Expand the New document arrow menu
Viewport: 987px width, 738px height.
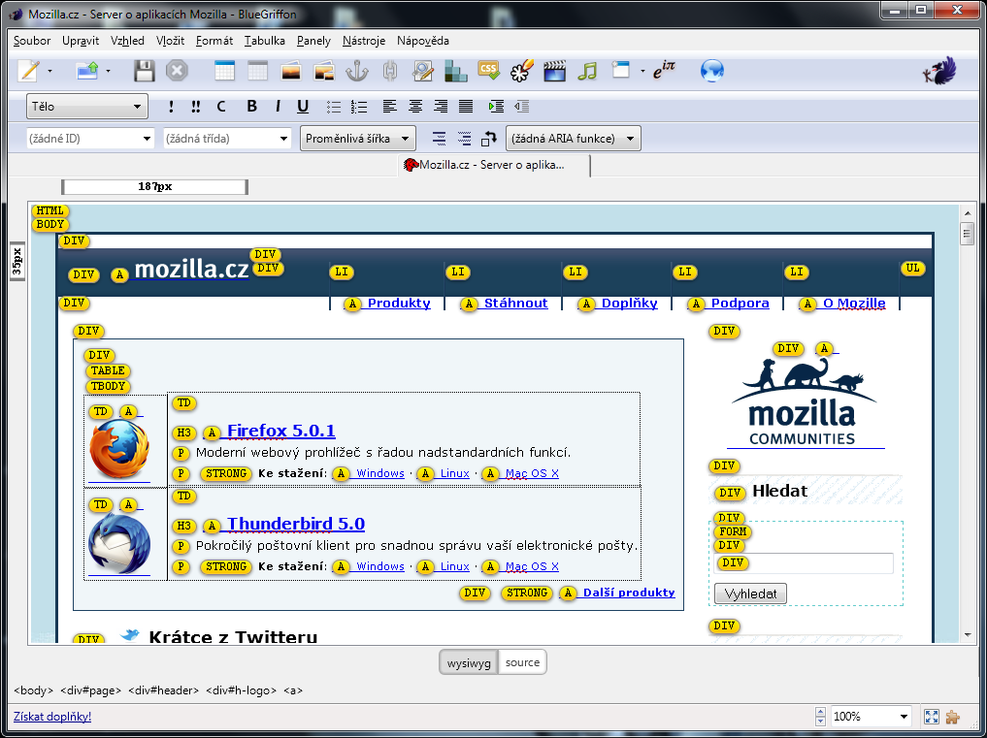pos(49,71)
